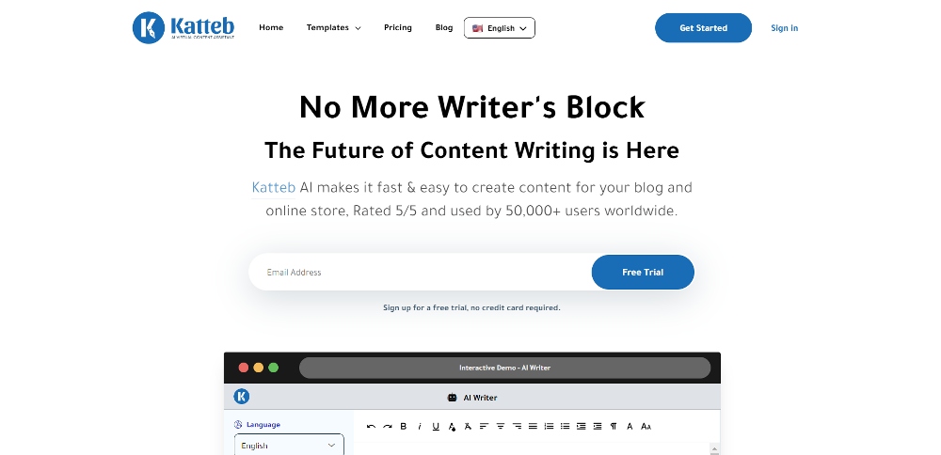
Task: Toggle underline formatting in the demo editor
Action: [436, 426]
